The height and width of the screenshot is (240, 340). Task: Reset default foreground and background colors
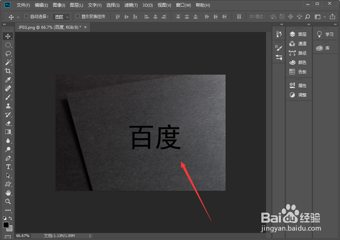[5, 218]
